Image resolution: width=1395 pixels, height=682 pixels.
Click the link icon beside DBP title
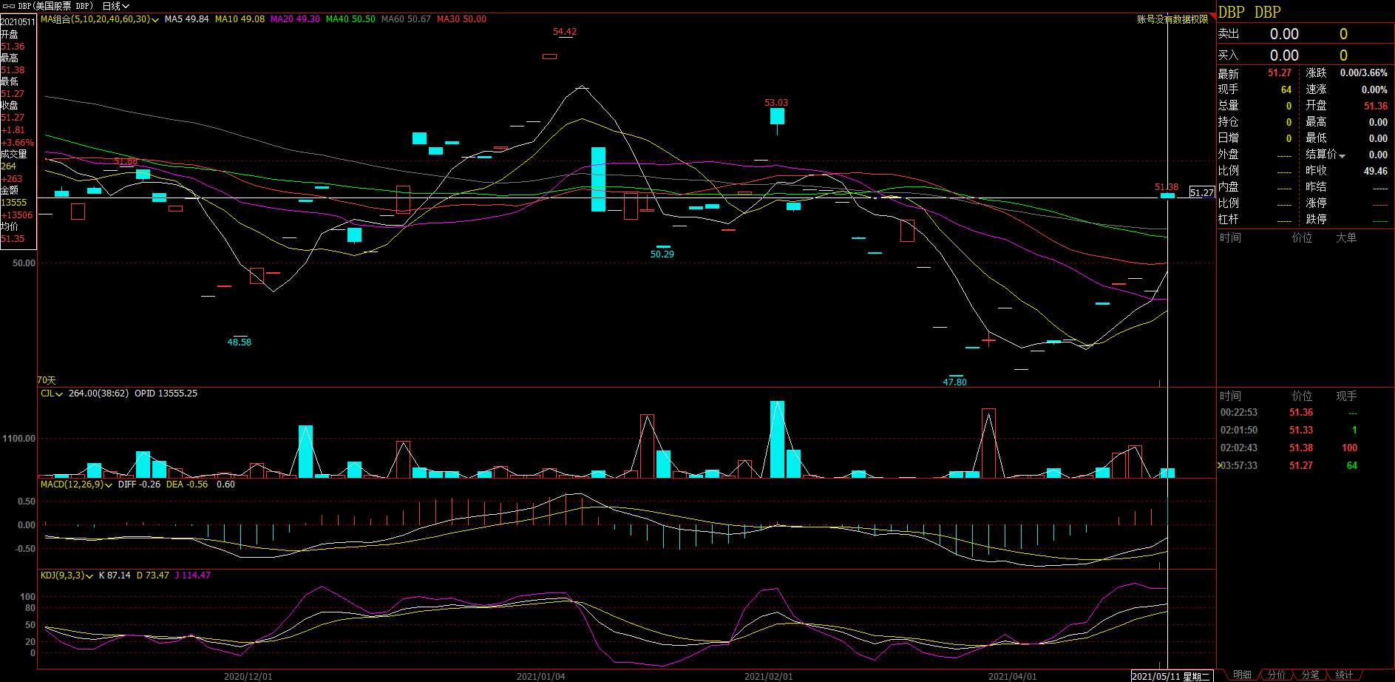(9, 6)
